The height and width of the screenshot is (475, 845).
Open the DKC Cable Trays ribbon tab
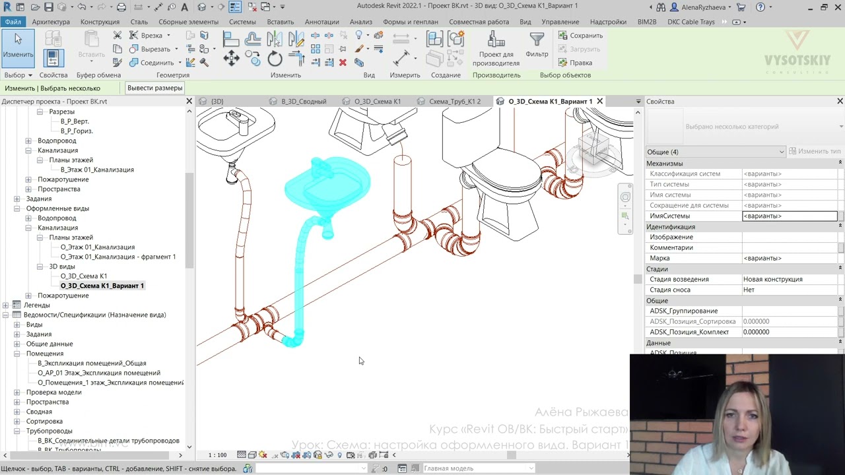click(691, 22)
